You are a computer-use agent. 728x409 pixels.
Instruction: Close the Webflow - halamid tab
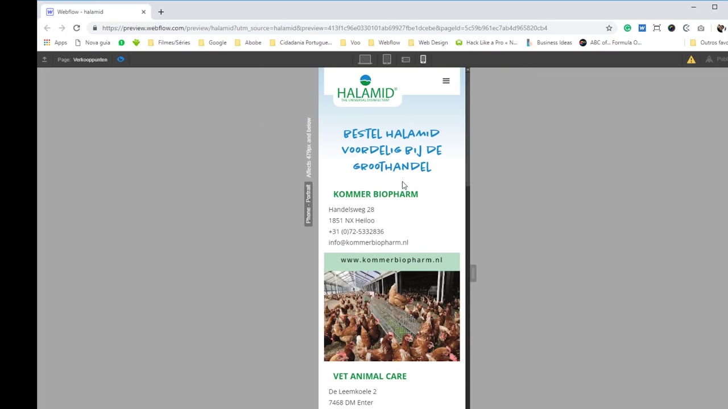[x=143, y=12]
